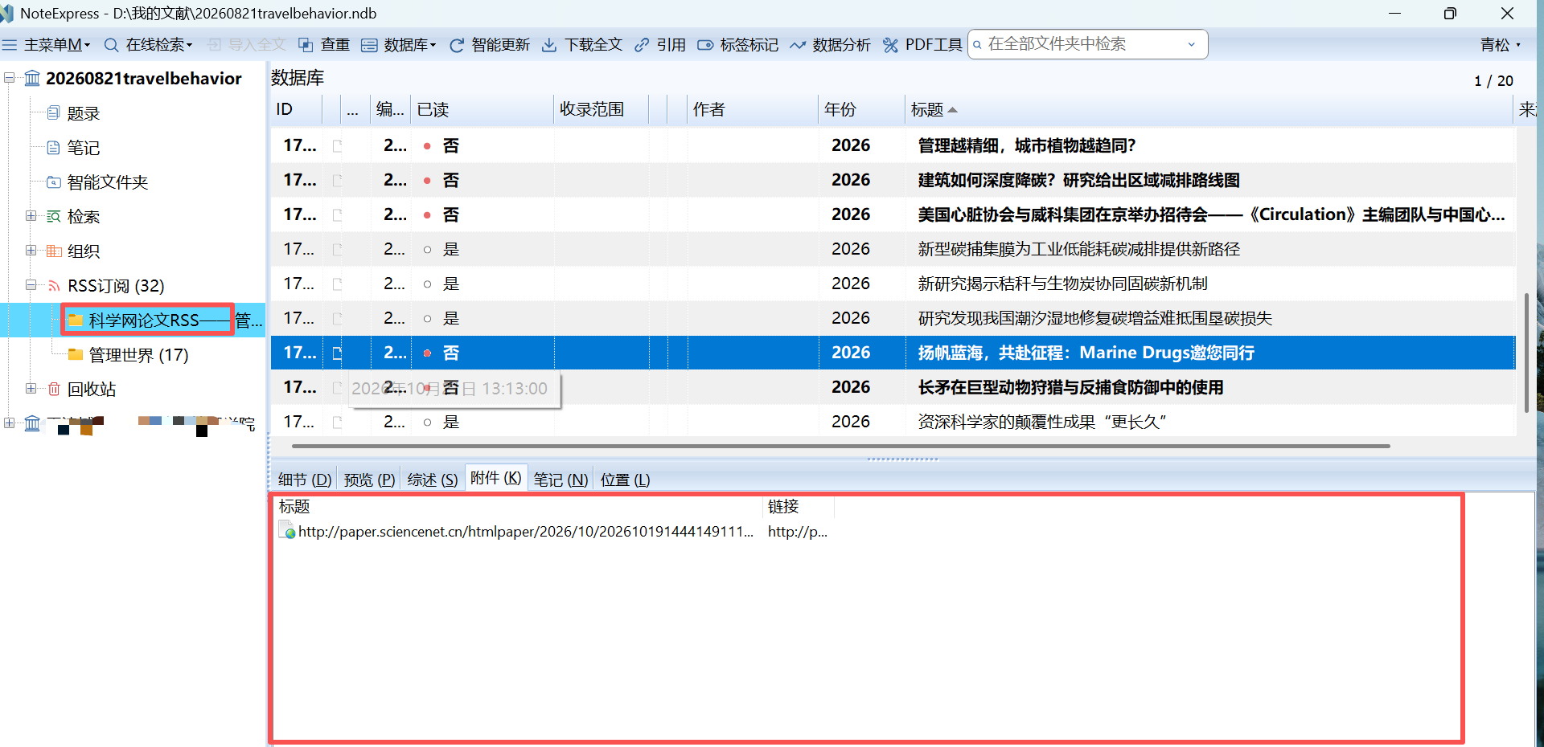Open the 青松 user account menu

1501,45
